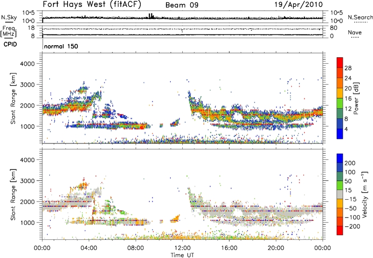The height and width of the screenshot is (258, 373).
Task: Click the '08:00' time tick label
Action: point(136,248)
